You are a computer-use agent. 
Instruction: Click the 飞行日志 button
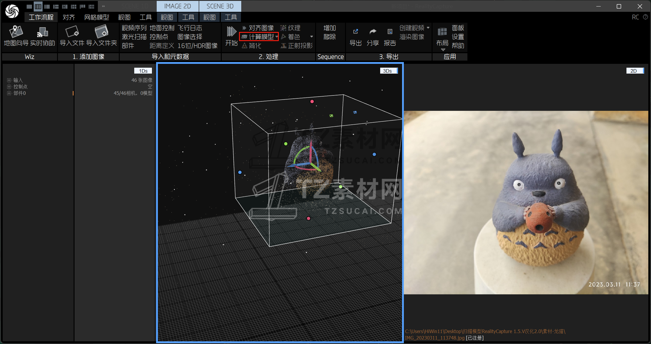190,28
